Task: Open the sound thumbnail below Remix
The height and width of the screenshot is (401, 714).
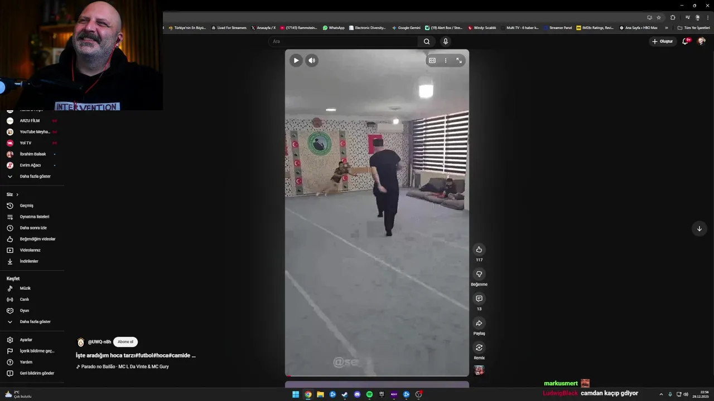Action: (479, 370)
